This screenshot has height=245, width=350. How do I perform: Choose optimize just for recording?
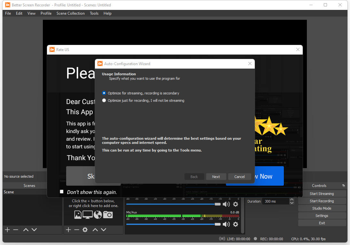(x=104, y=100)
